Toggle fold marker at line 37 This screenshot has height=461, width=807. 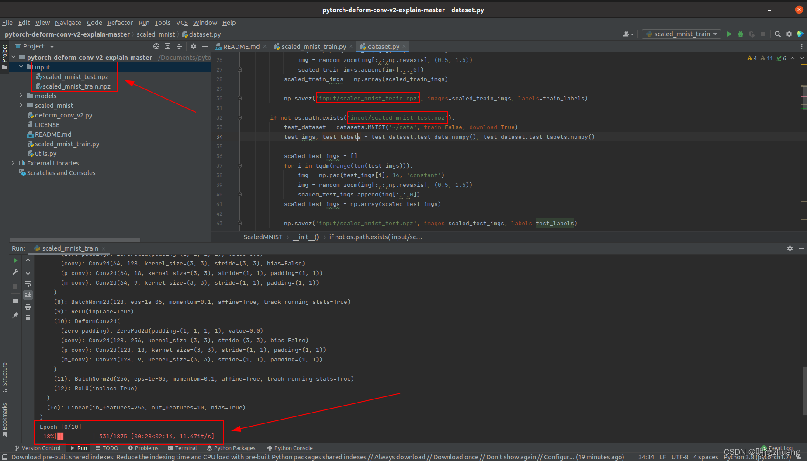[239, 165]
